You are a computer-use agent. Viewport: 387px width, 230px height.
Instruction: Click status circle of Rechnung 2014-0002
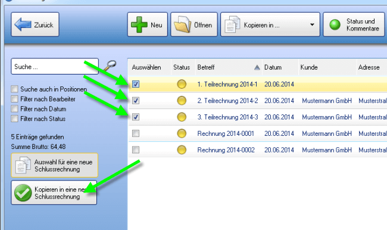pyautogui.click(x=182, y=150)
